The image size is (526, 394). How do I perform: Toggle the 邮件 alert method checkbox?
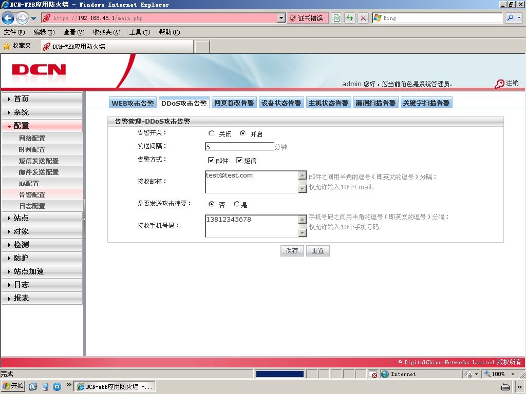(x=211, y=160)
